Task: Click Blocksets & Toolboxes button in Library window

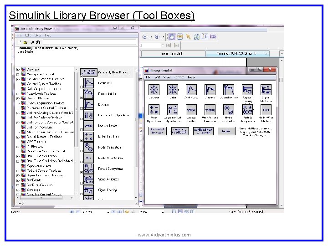Action: (x=157, y=131)
